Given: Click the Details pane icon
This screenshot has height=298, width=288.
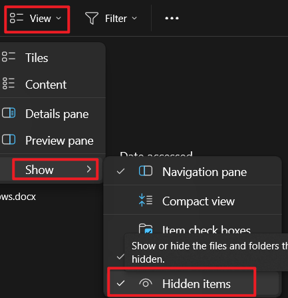Looking at the screenshot, I should (x=9, y=113).
